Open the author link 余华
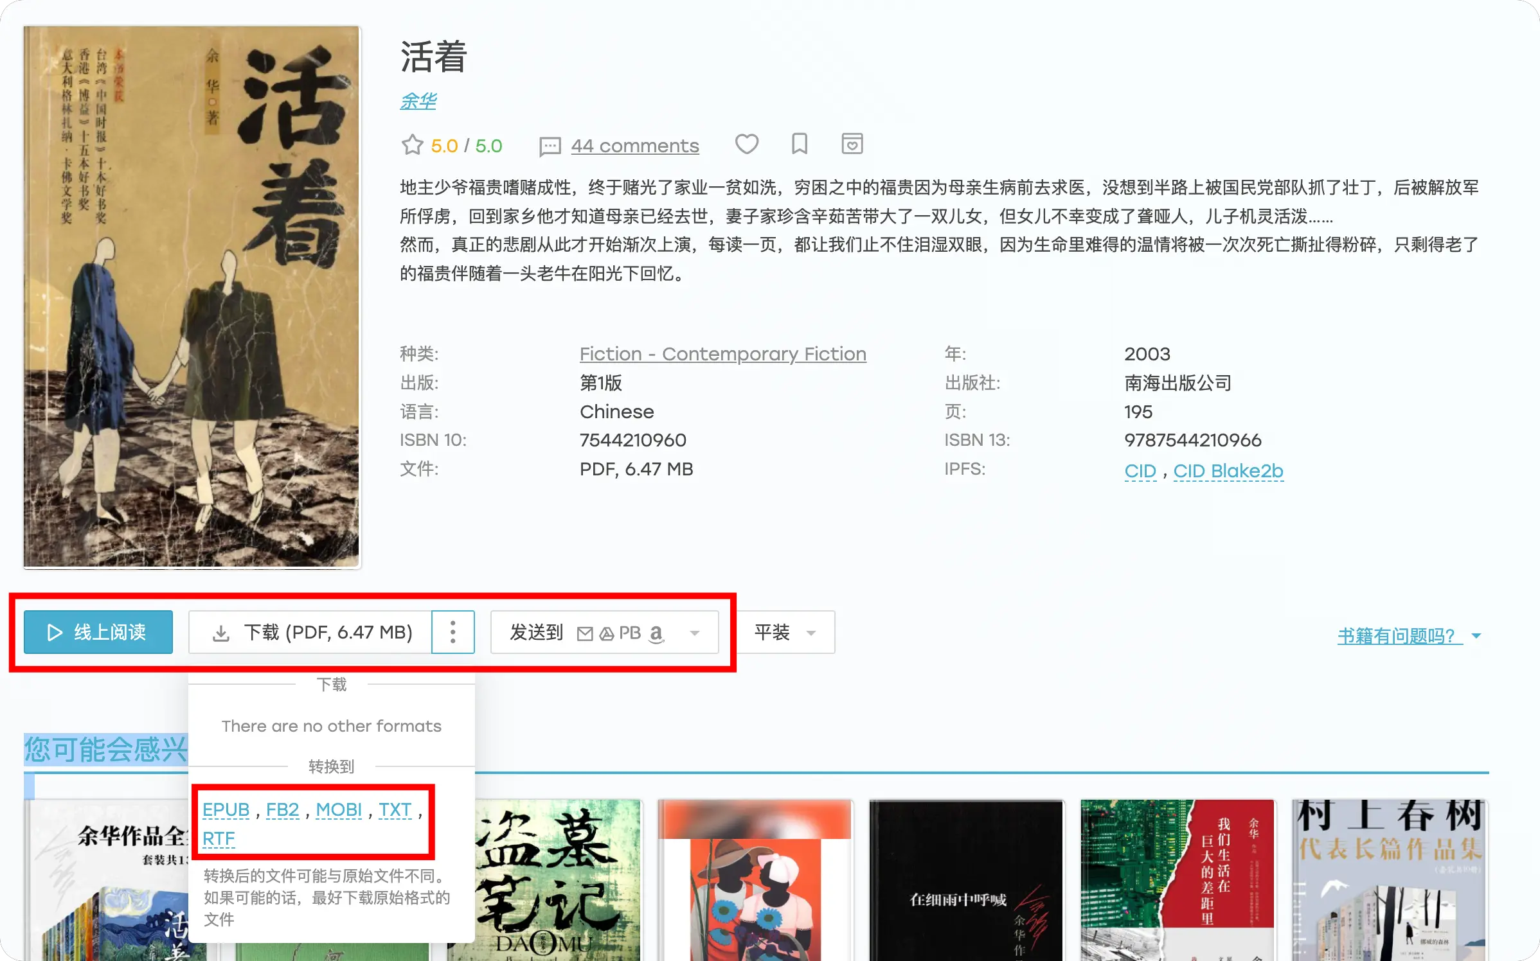Screen dimensions: 1540x961 click(x=418, y=101)
